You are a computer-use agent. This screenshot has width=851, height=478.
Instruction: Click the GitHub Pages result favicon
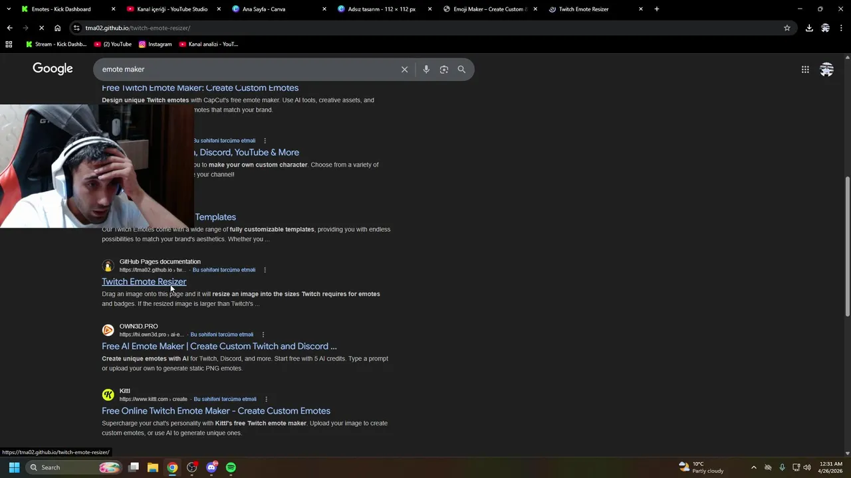(108, 266)
